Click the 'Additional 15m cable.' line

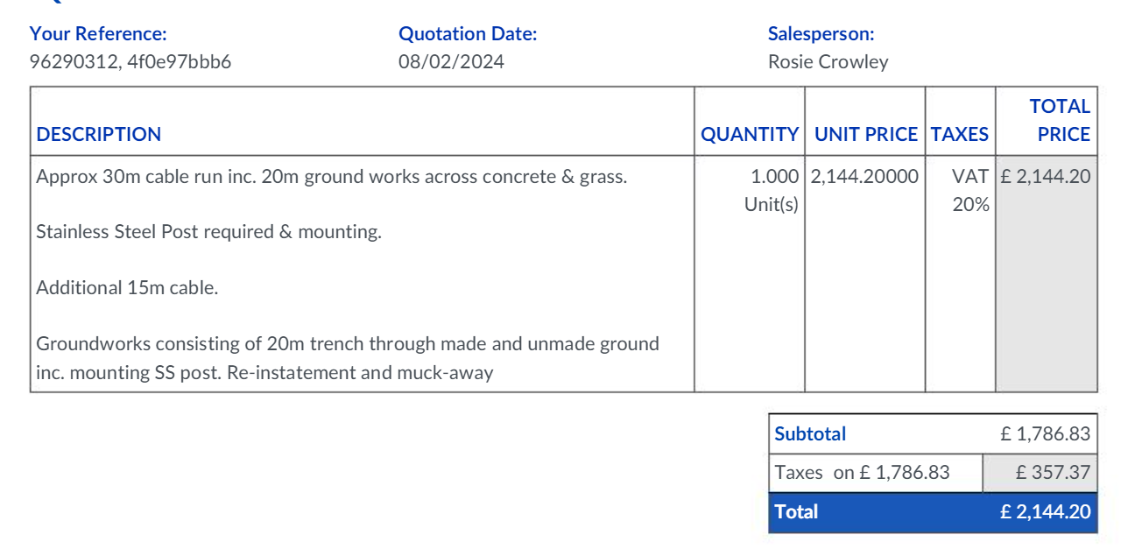click(127, 288)
